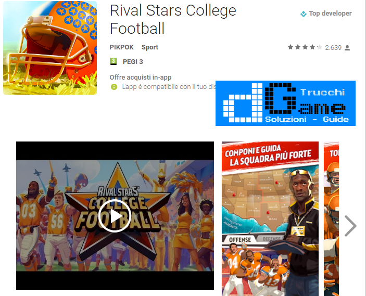
Task: Play the Rival Stars College Football trailer
Action: pos(115,216)
